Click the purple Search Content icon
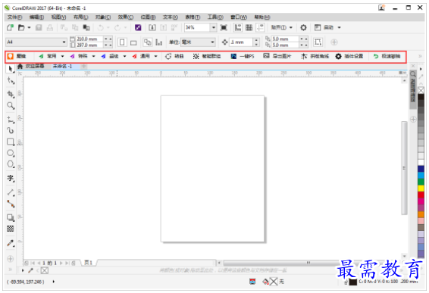The height and width of the screenshot is (293, 429). (138, 27)
